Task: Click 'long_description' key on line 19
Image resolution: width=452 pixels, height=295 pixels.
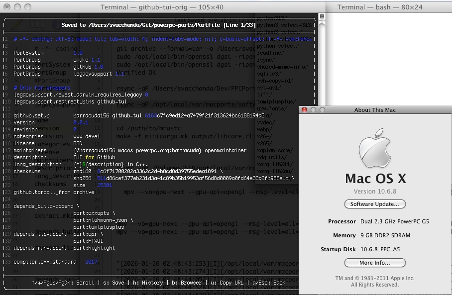Action: click(37, 164)
